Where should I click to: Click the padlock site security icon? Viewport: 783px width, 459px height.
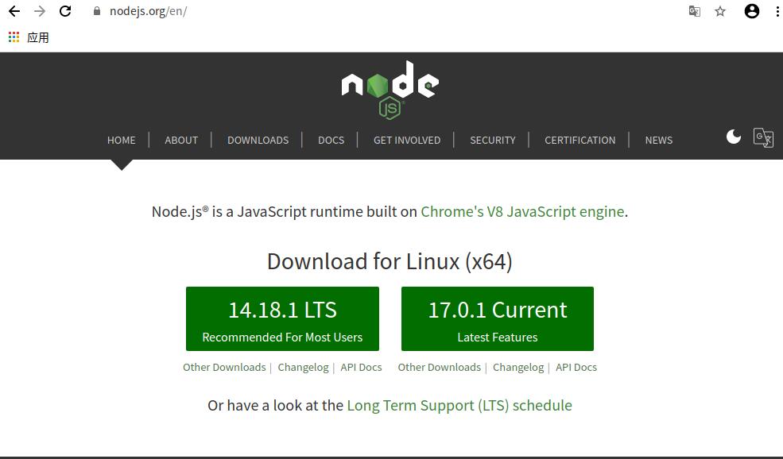click(x=97, y=11)
